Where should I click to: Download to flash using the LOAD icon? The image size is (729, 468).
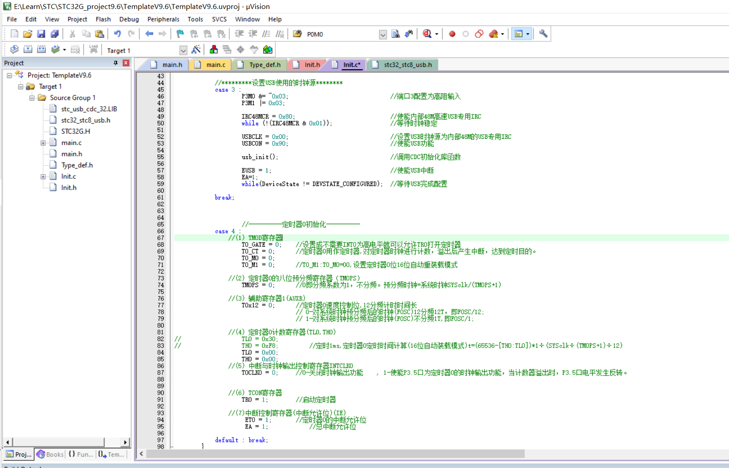(x=94, y=49)
